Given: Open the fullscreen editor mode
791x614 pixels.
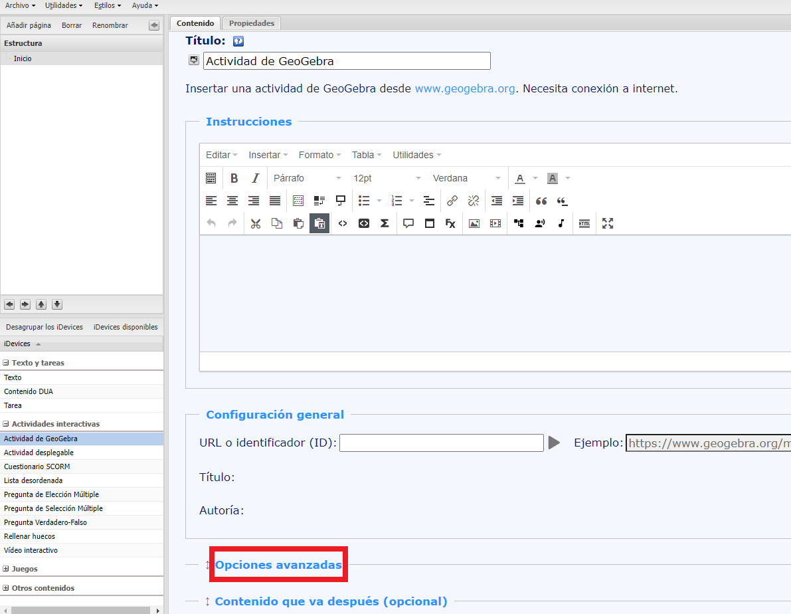Looking at the screenshot, I should 607,223.
